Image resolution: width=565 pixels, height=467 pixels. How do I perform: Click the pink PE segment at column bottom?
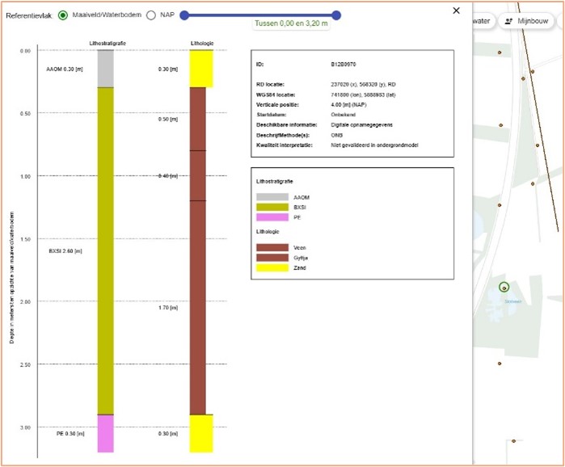[105, 433]
